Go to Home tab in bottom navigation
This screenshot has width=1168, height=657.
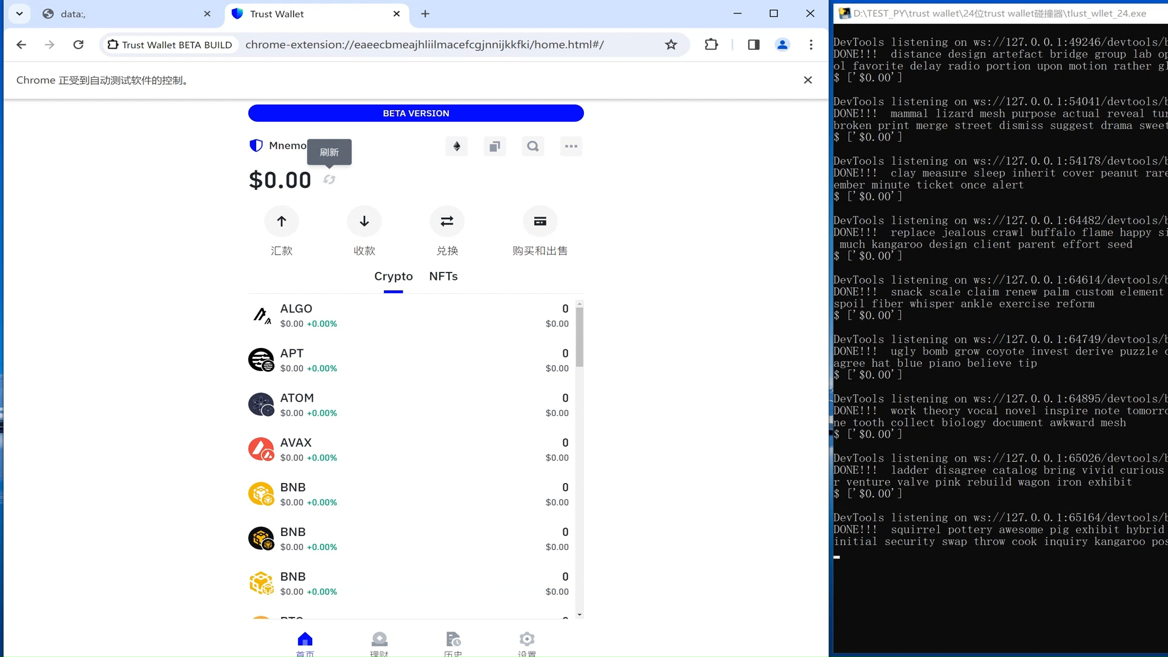pos(305,644)
